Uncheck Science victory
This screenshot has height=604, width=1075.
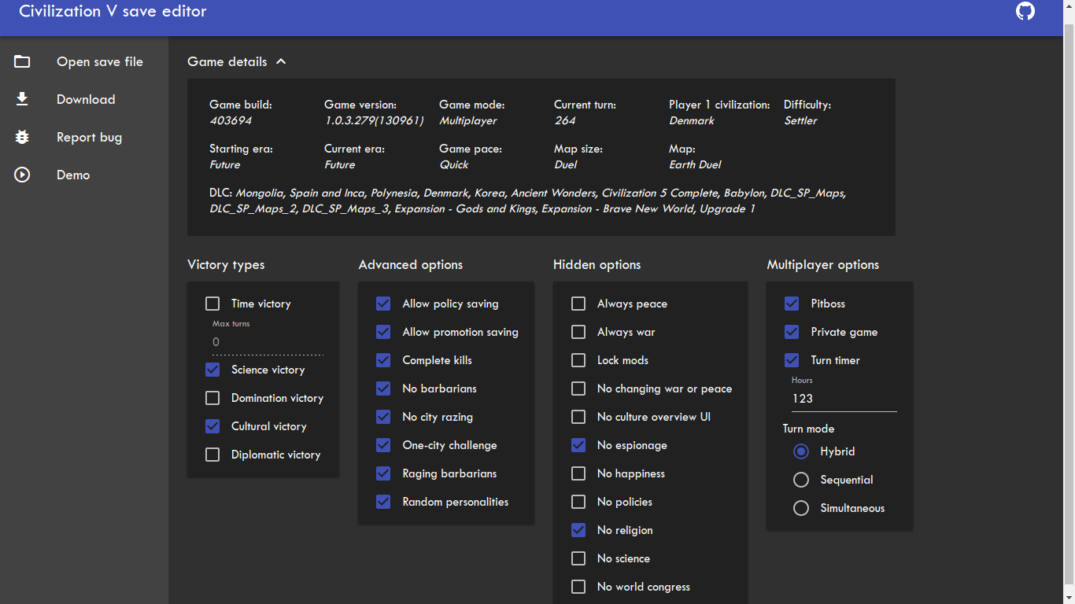212,370
